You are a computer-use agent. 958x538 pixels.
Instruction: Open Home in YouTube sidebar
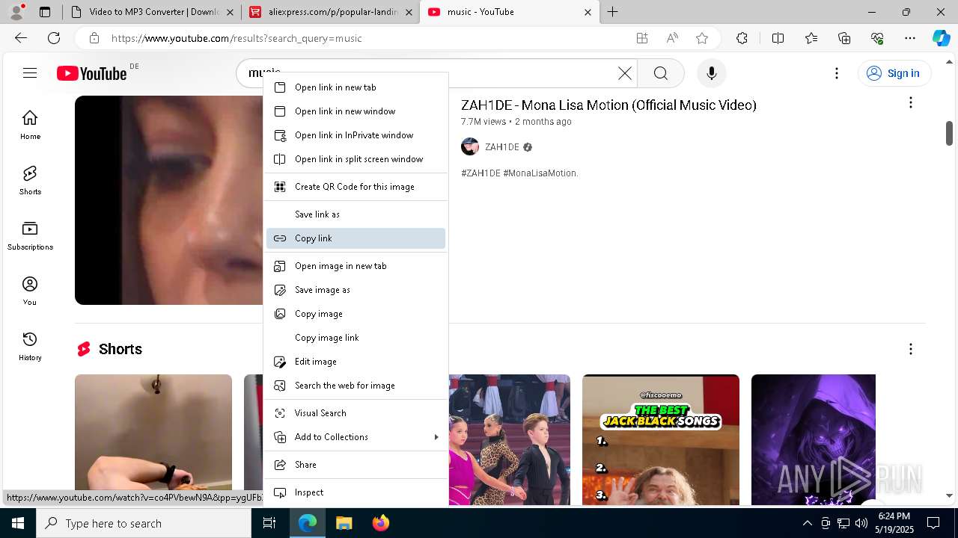pyautogui.click(x=30, y=125)
